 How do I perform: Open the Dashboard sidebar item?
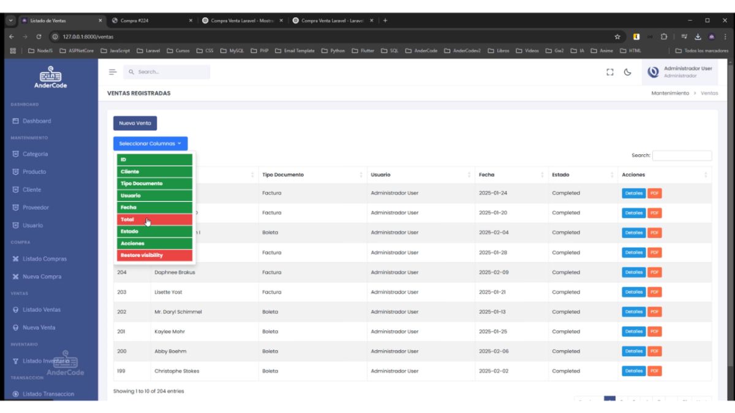pos(37,121)
